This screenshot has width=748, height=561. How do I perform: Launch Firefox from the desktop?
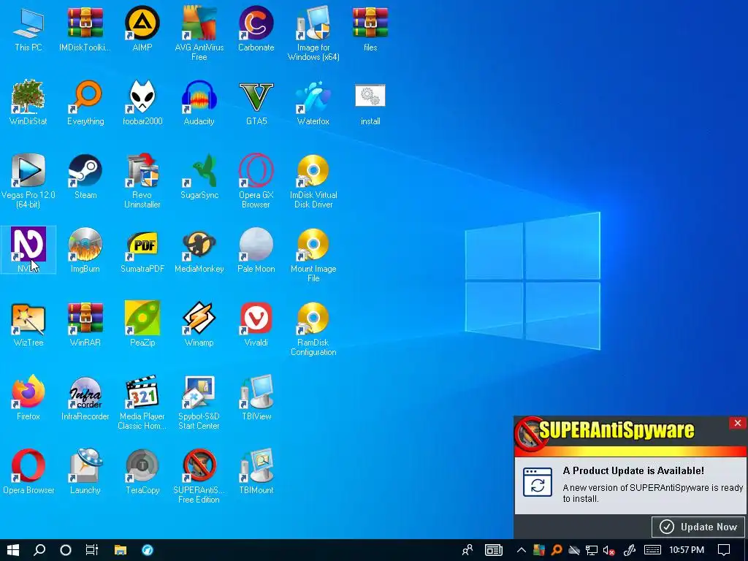[x=28, y=397]
